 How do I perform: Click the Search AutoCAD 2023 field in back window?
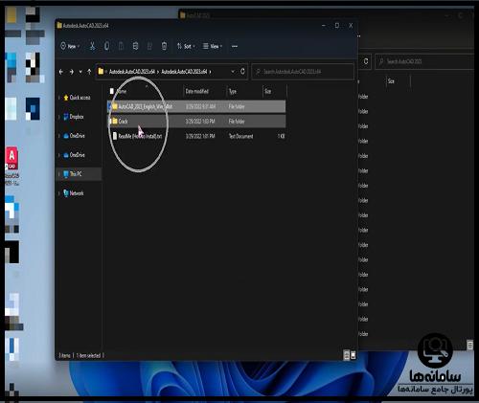424,61
